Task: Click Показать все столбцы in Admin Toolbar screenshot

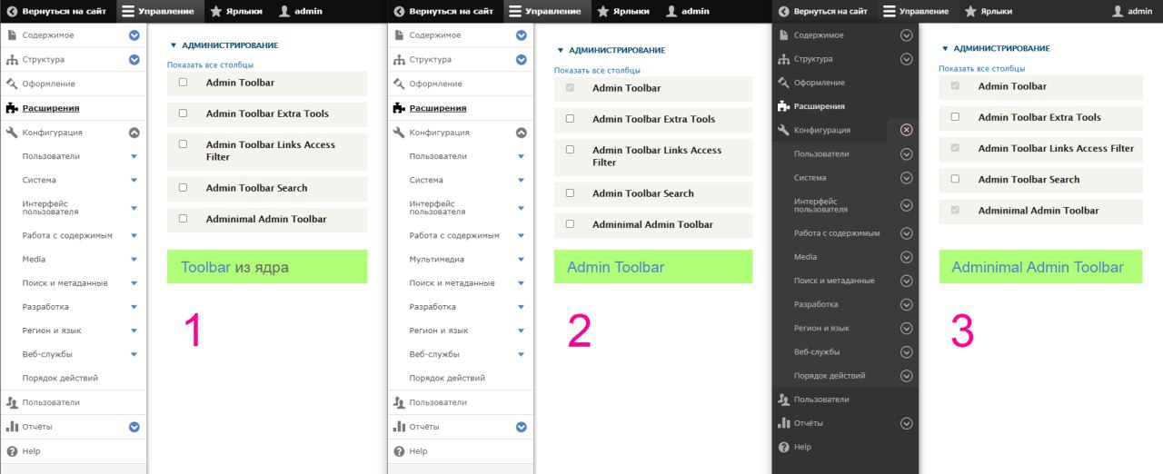Action: tap(597, 70)
